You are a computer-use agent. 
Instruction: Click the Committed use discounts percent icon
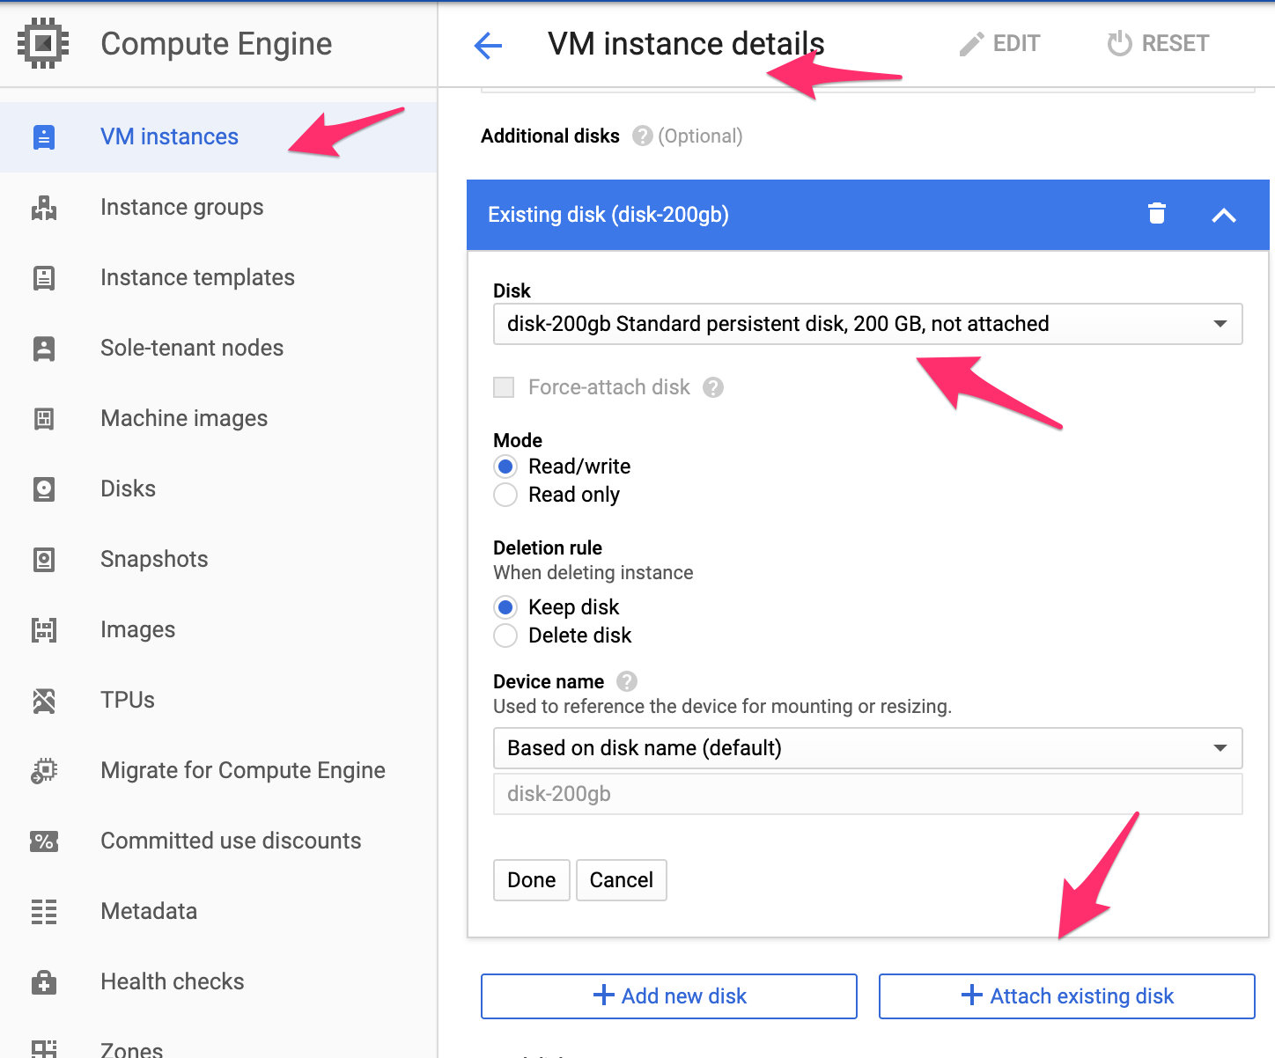coord(44,841)
